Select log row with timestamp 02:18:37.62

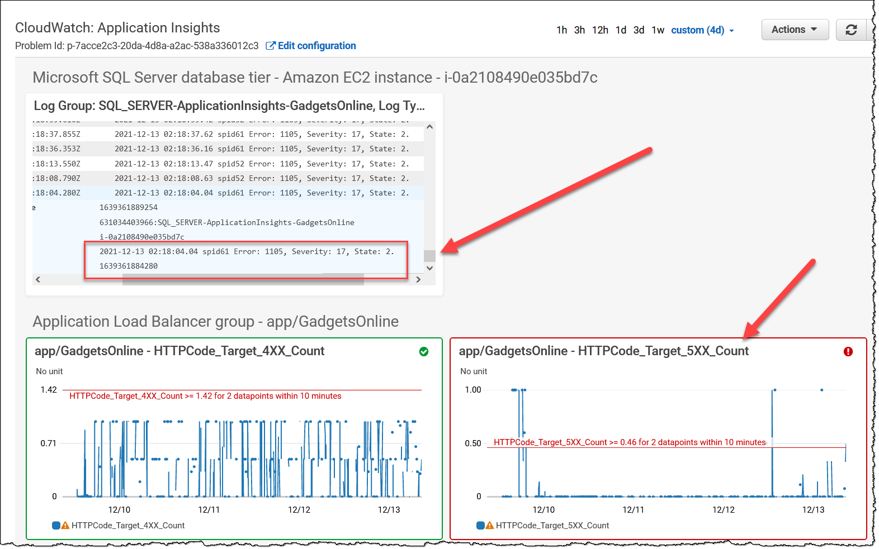228,134
